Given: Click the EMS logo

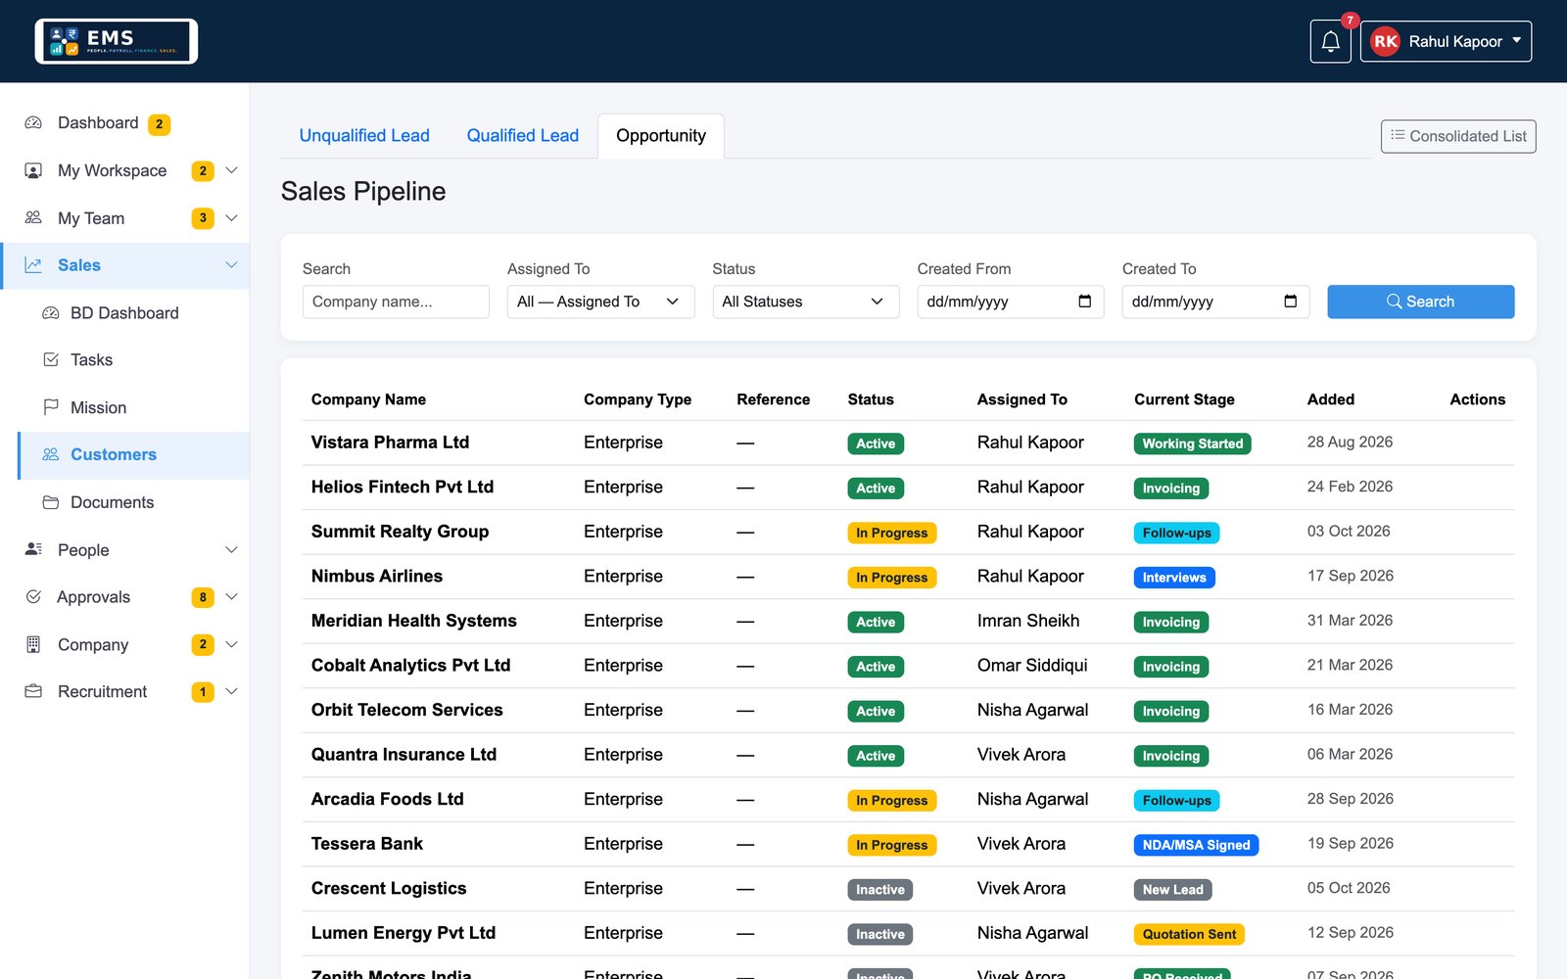Looking at the screenshot, I should click(x=117, y=41).
